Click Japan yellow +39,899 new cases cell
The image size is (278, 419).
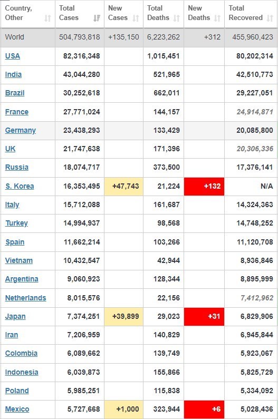[123, 316]
